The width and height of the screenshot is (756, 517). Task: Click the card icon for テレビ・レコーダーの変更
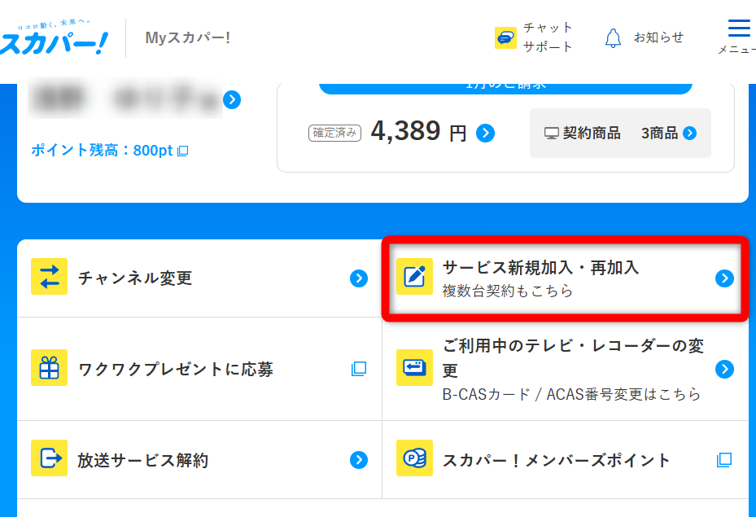(x=415, y=368)
